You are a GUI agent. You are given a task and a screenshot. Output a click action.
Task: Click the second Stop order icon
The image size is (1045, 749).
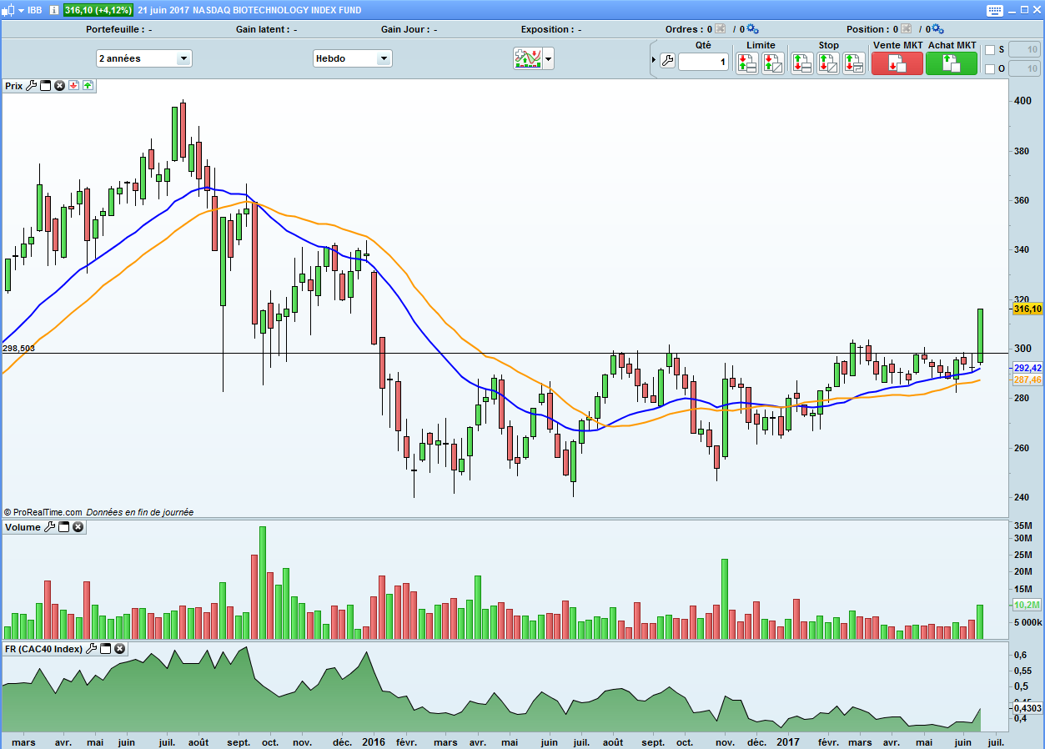pos(828,63)
